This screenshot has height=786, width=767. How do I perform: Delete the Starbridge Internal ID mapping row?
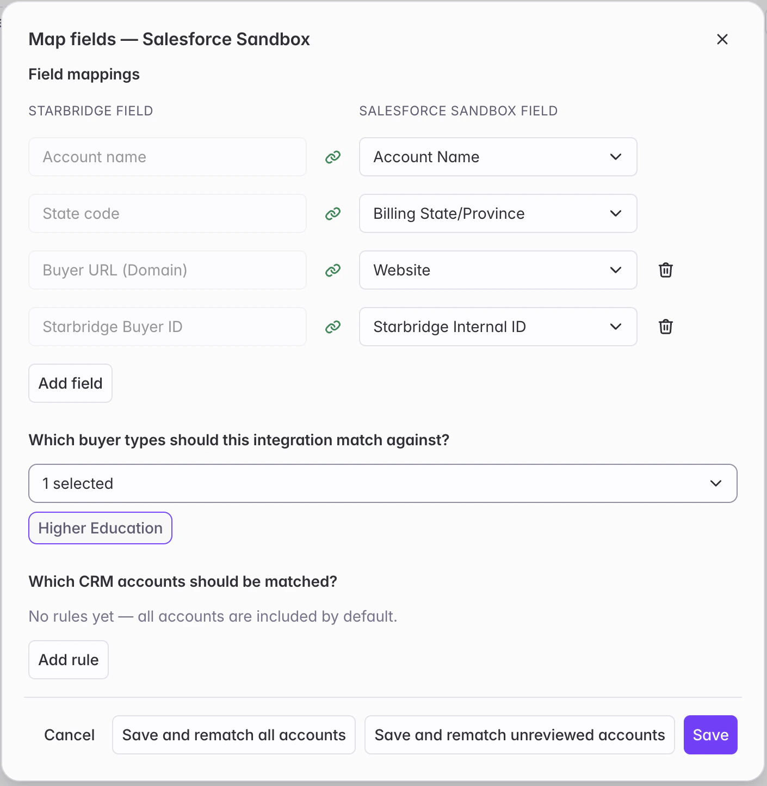(666, 327)
